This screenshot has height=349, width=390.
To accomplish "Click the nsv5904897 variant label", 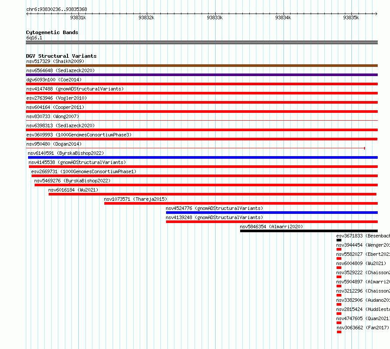I will [363, 282].
